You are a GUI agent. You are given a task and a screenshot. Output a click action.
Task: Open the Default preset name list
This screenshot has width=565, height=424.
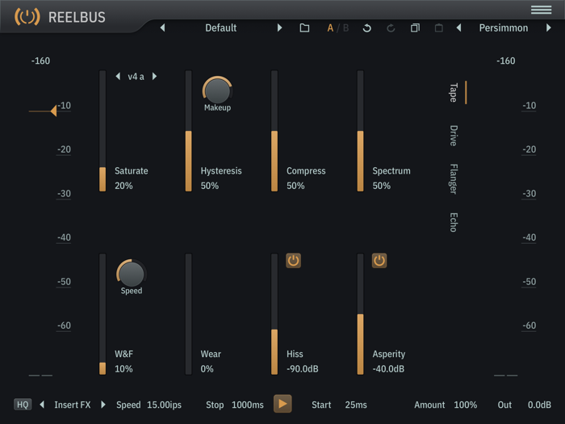pos(221,27)
